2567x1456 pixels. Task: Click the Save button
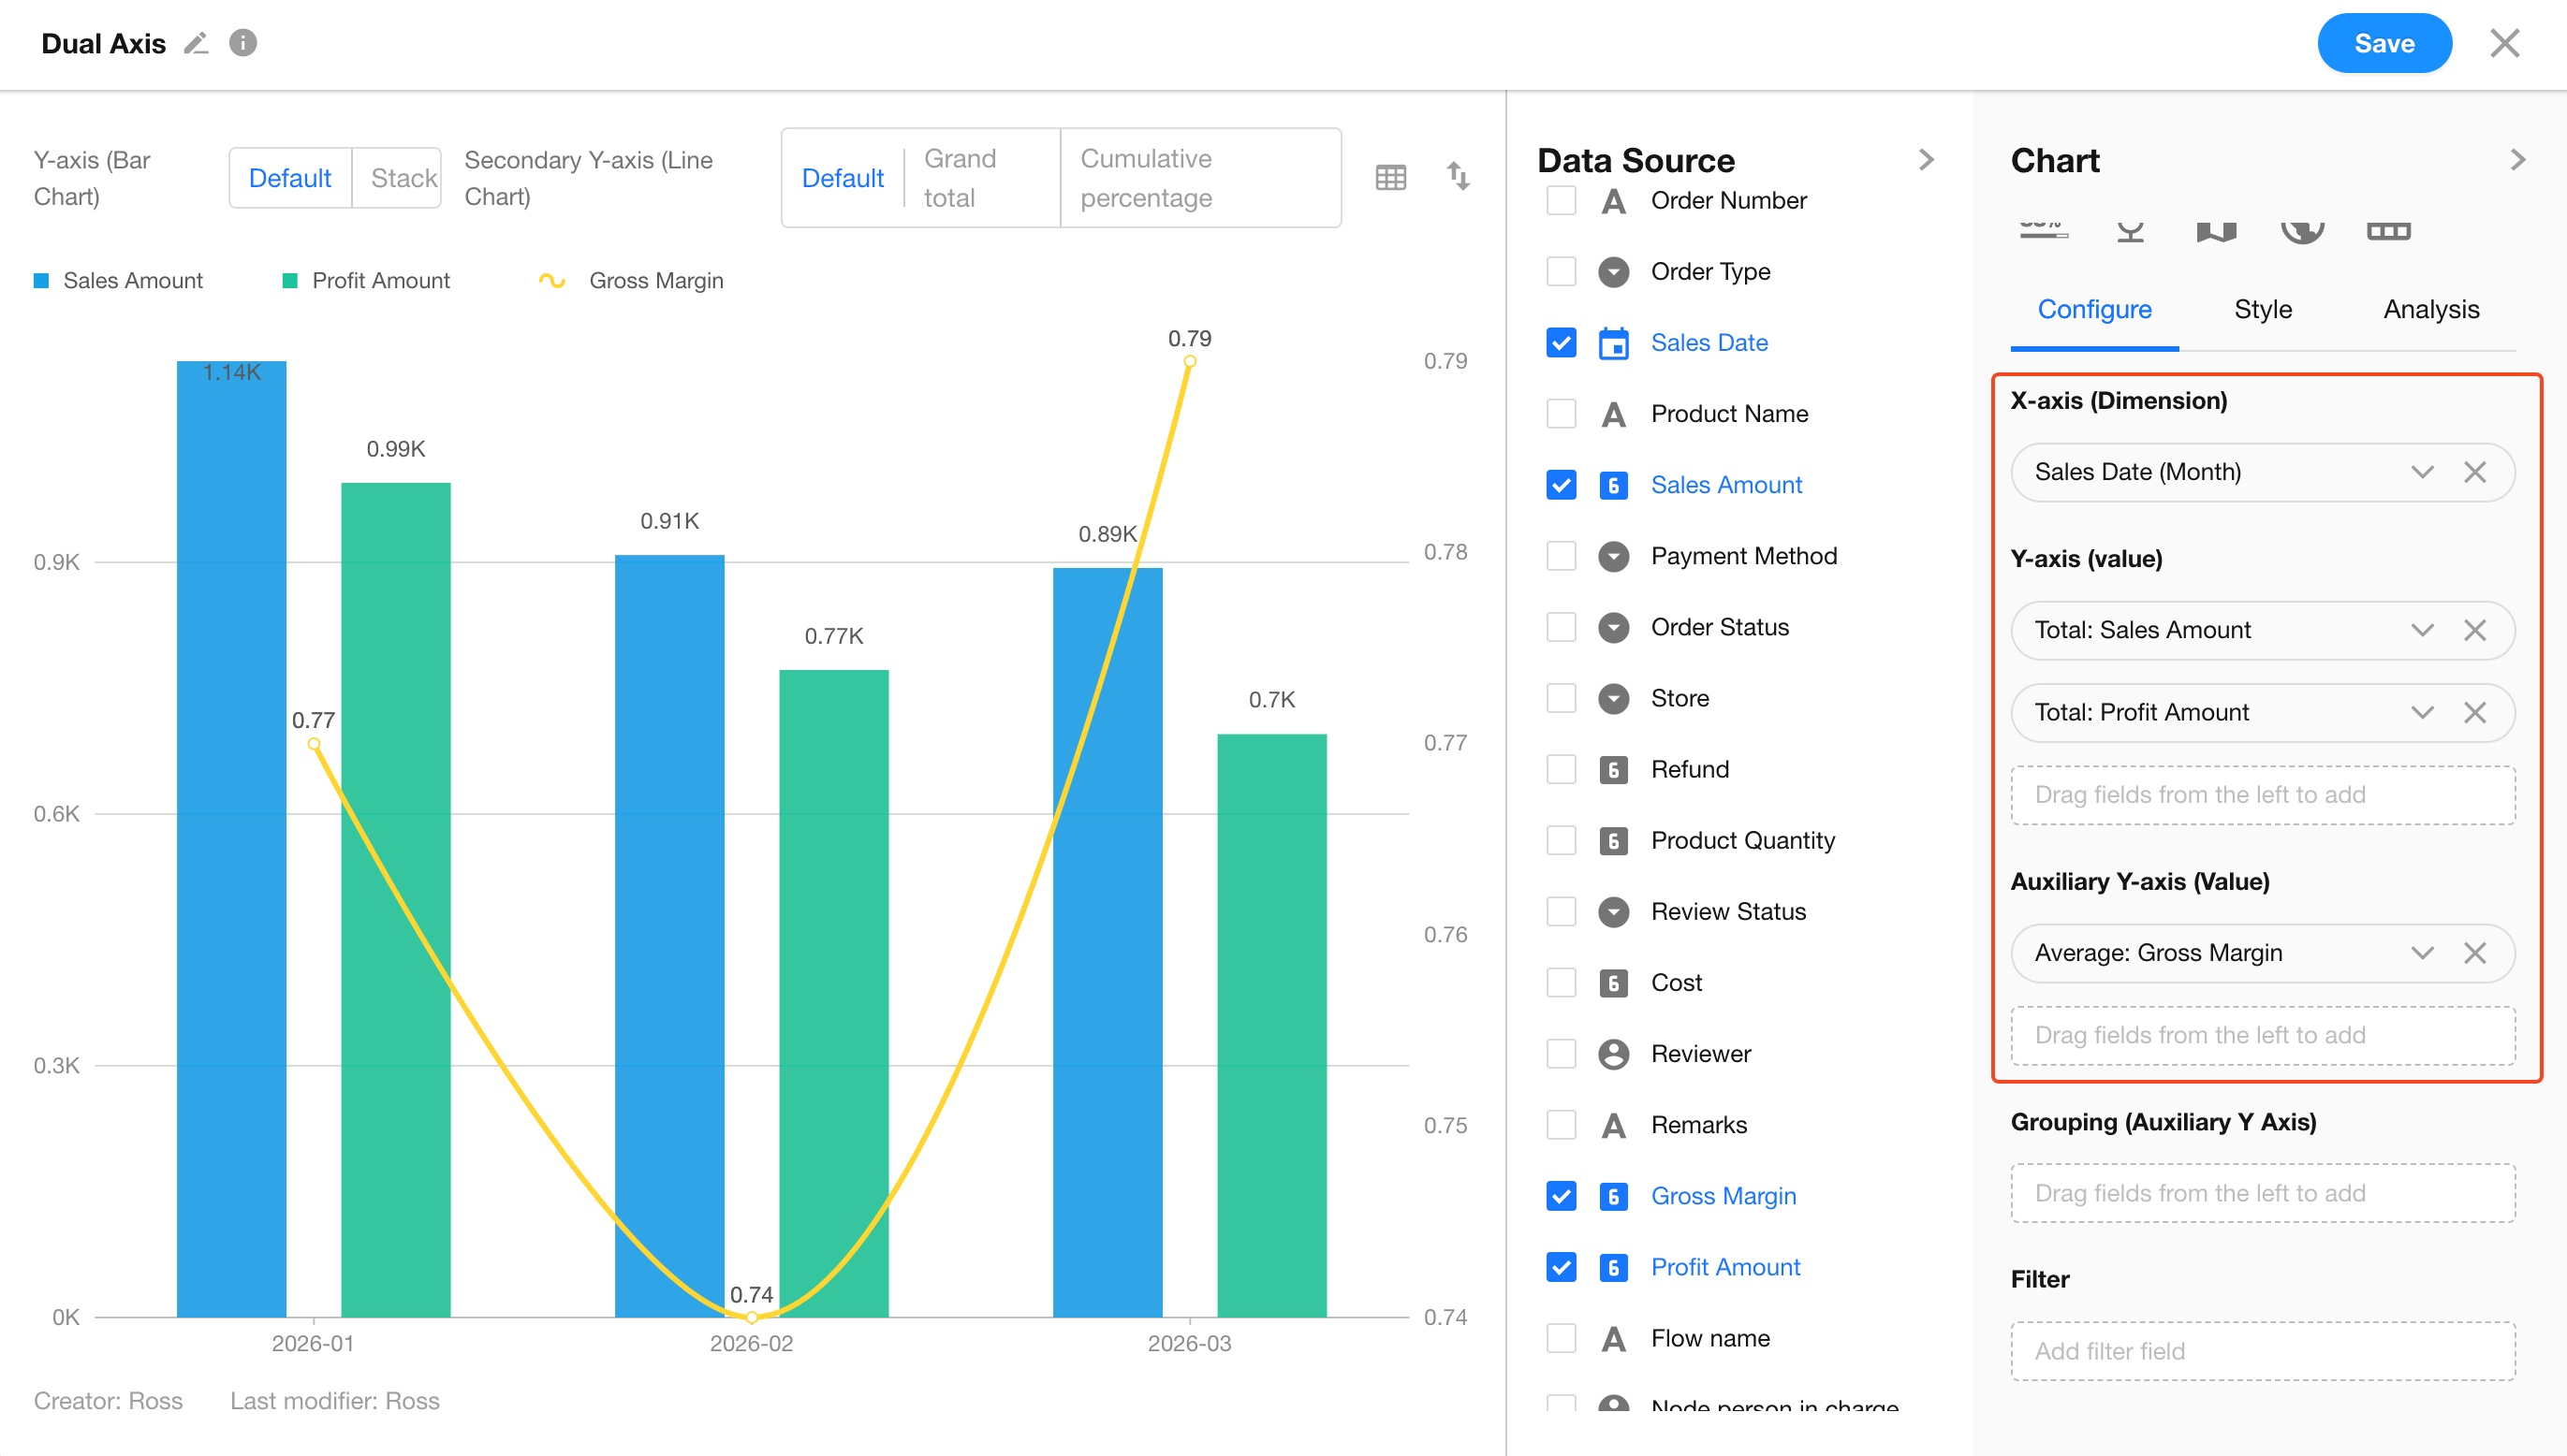[x=2384, y=44]
